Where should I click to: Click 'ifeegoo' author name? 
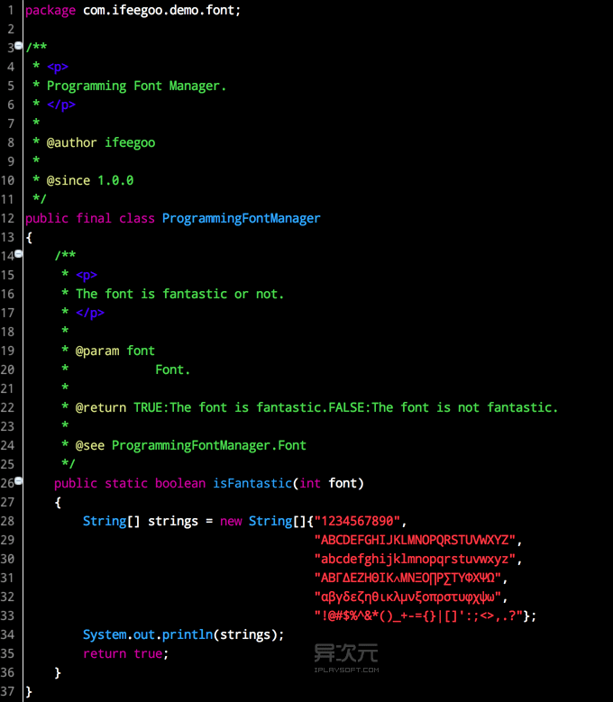point(130,143)
